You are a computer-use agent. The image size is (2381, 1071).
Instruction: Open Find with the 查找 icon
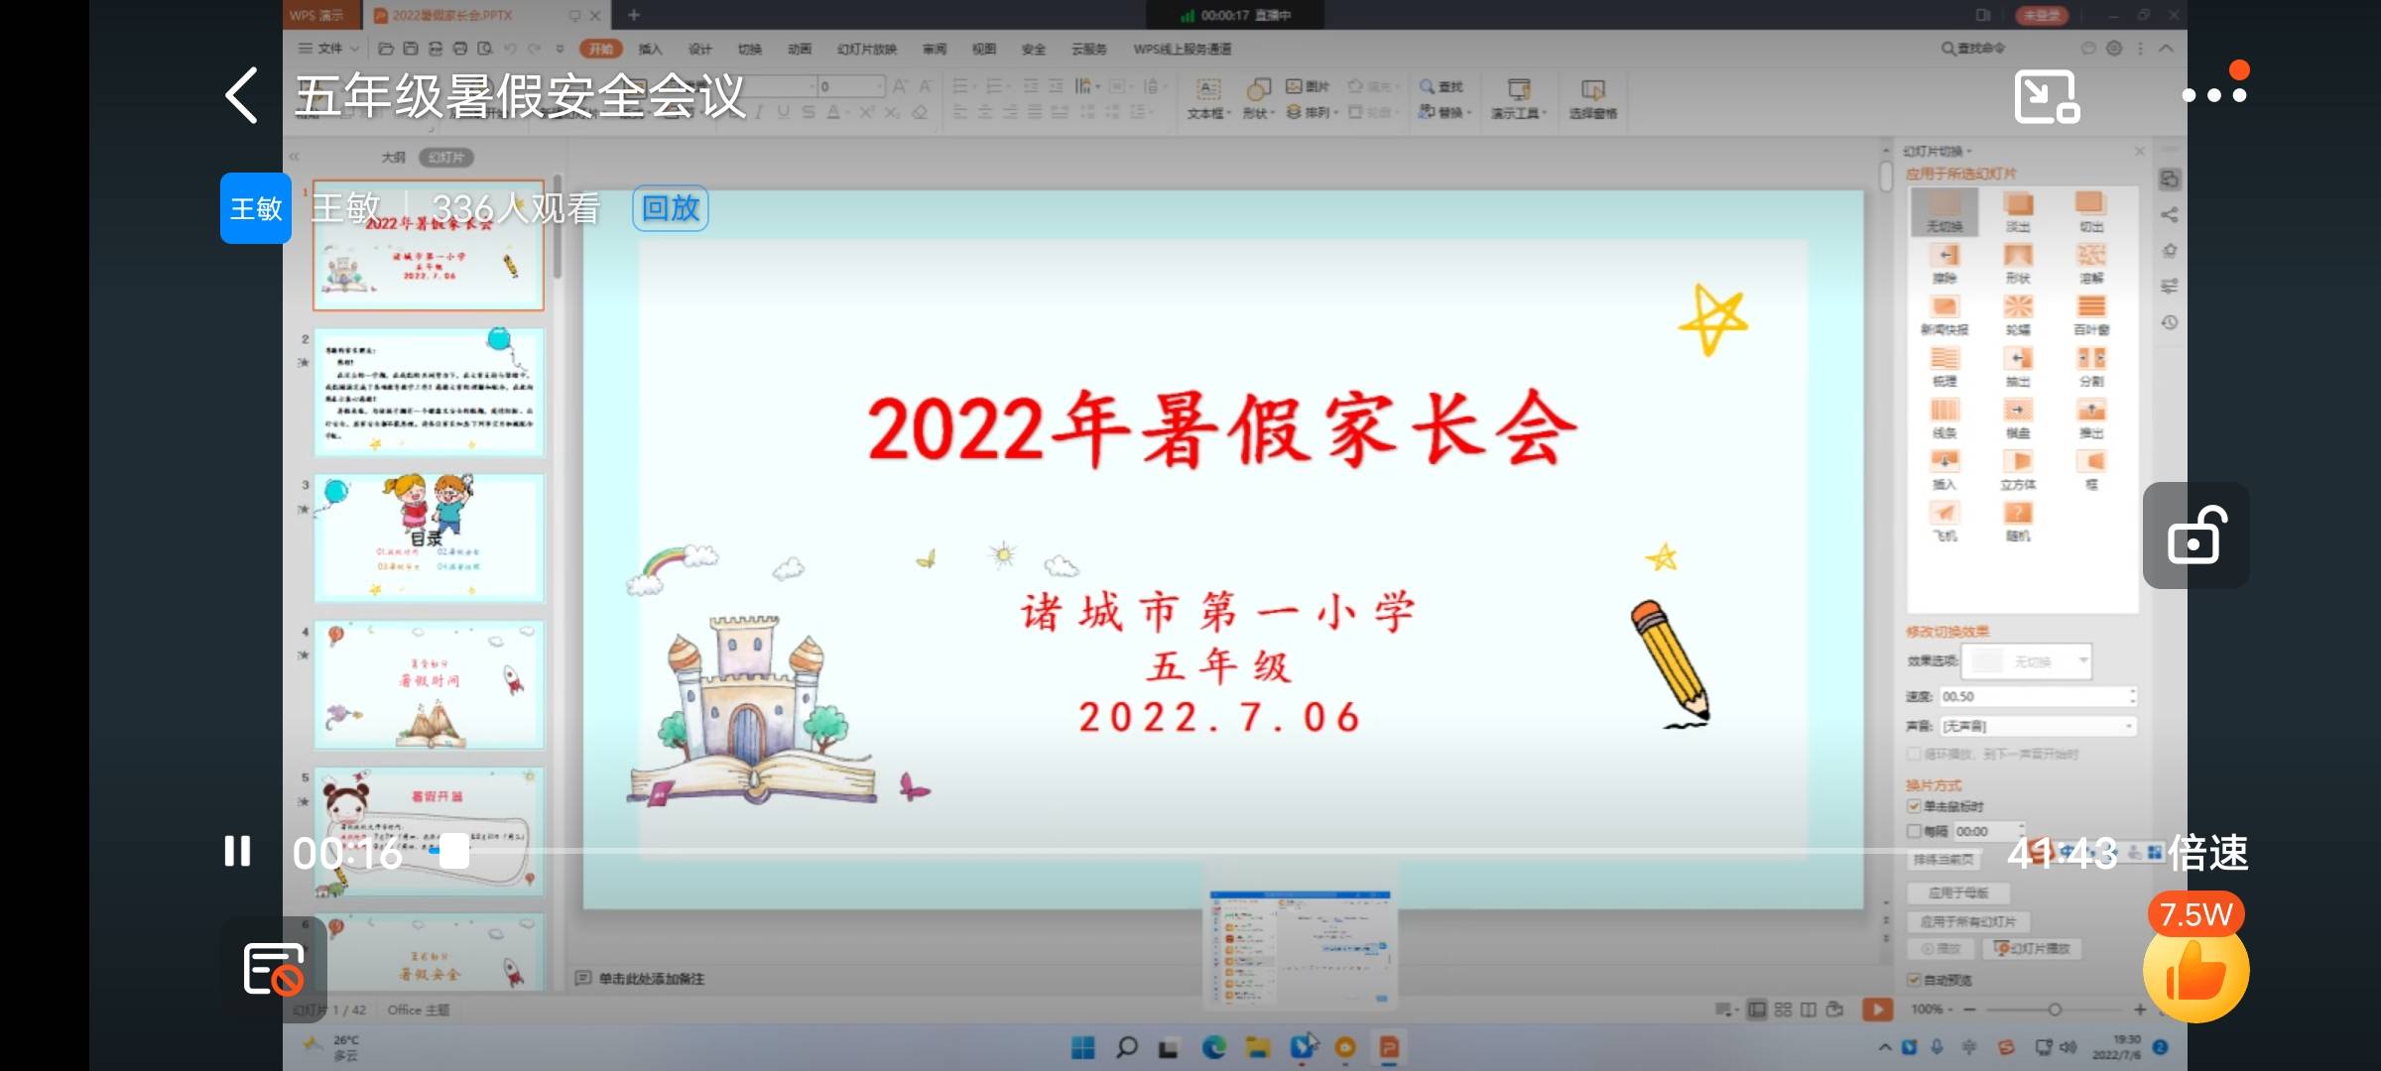click(1441, 87)
